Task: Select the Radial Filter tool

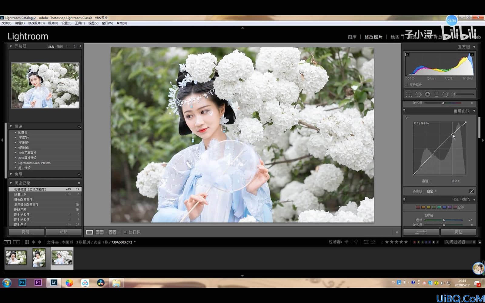Action: coord(445,95)
